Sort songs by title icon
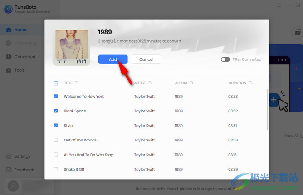The image size is (303, 195). pyautogui.click(x=77, y=83)
